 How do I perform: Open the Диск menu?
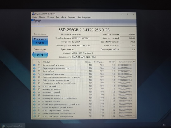click(x=64, y=17)
